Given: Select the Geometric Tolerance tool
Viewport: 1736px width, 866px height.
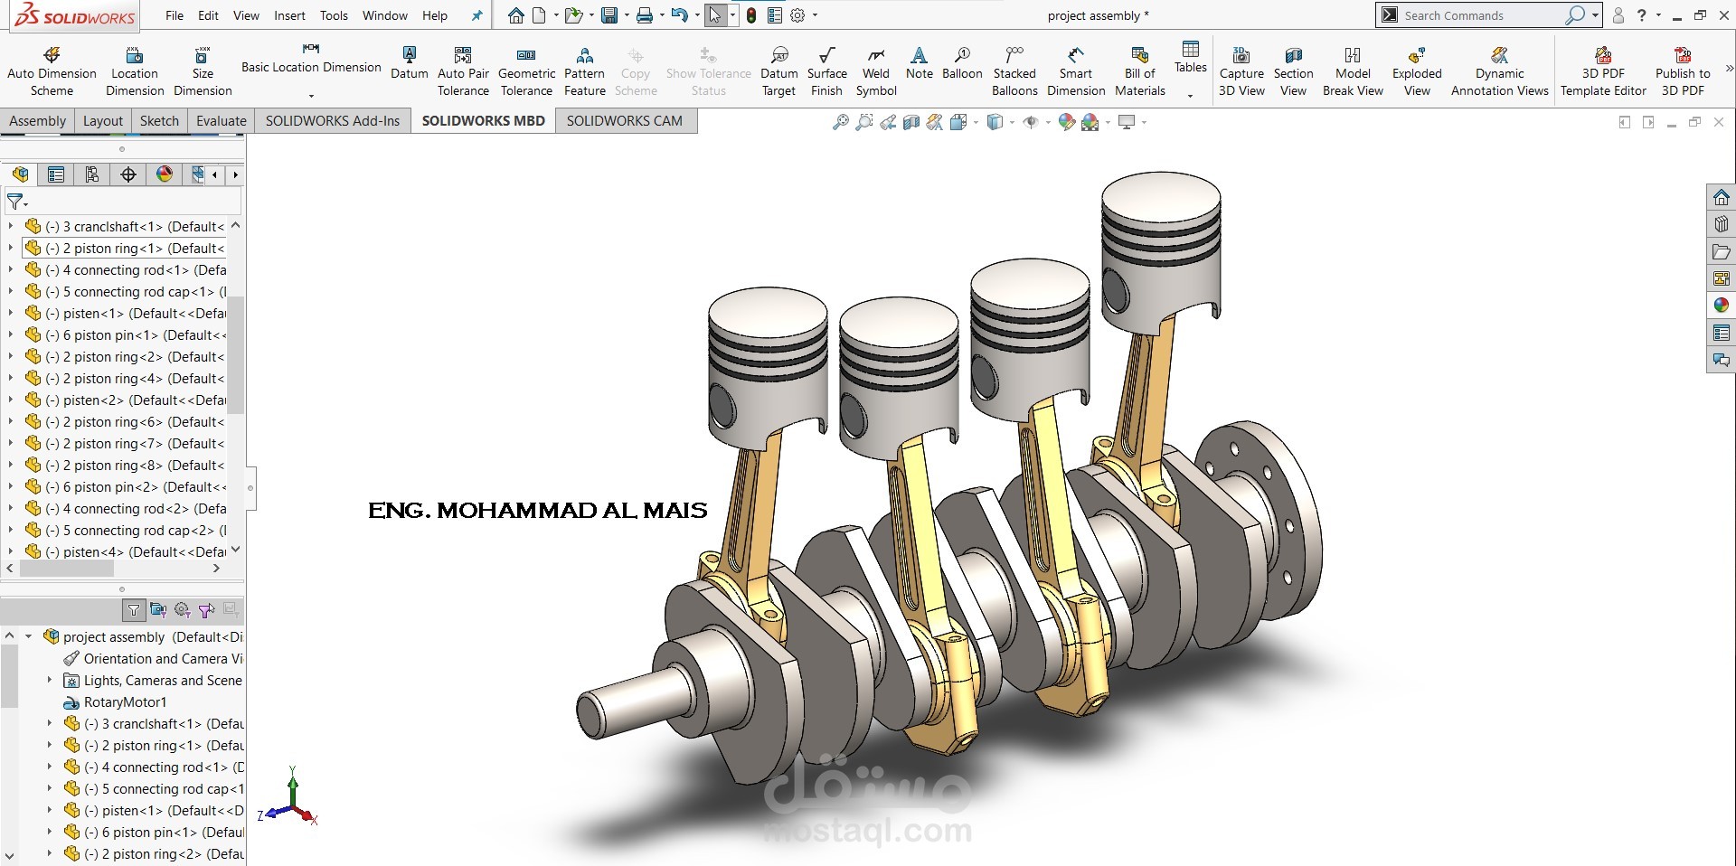Looking at the screenshot, I should [526, 68].
